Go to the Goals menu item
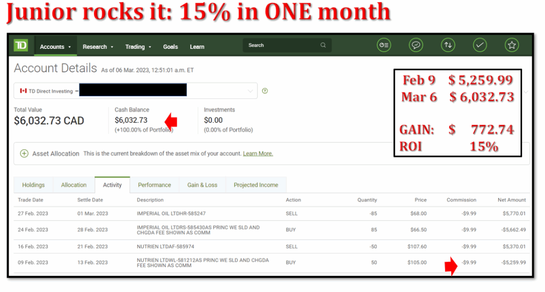Screen dimensions: 545x292 170,47
